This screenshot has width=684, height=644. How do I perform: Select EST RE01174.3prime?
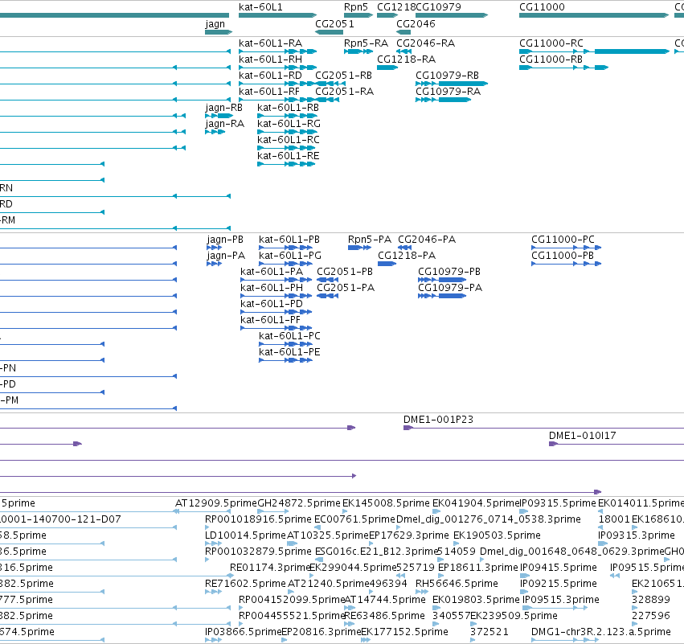tap(269, 568)
